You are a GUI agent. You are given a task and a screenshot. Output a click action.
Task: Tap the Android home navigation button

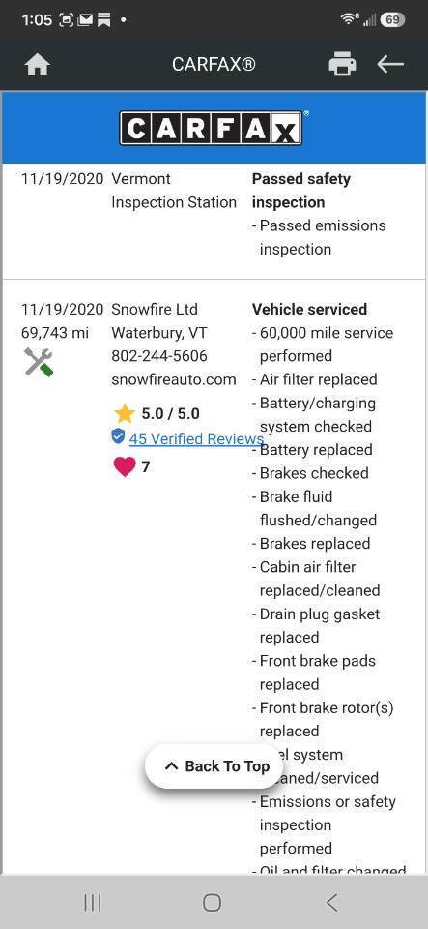point(213,902)
